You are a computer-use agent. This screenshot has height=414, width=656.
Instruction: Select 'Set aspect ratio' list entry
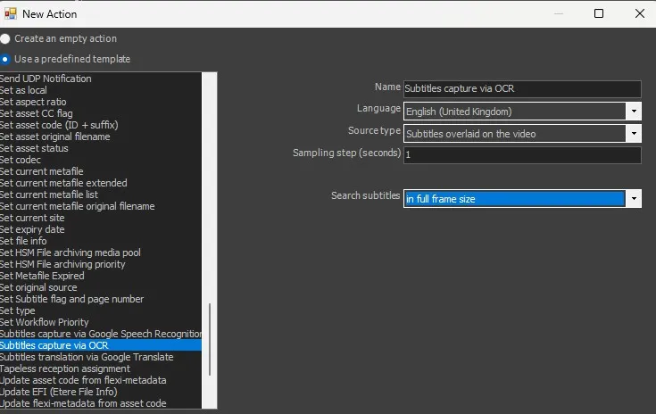[x=33, y=102]
